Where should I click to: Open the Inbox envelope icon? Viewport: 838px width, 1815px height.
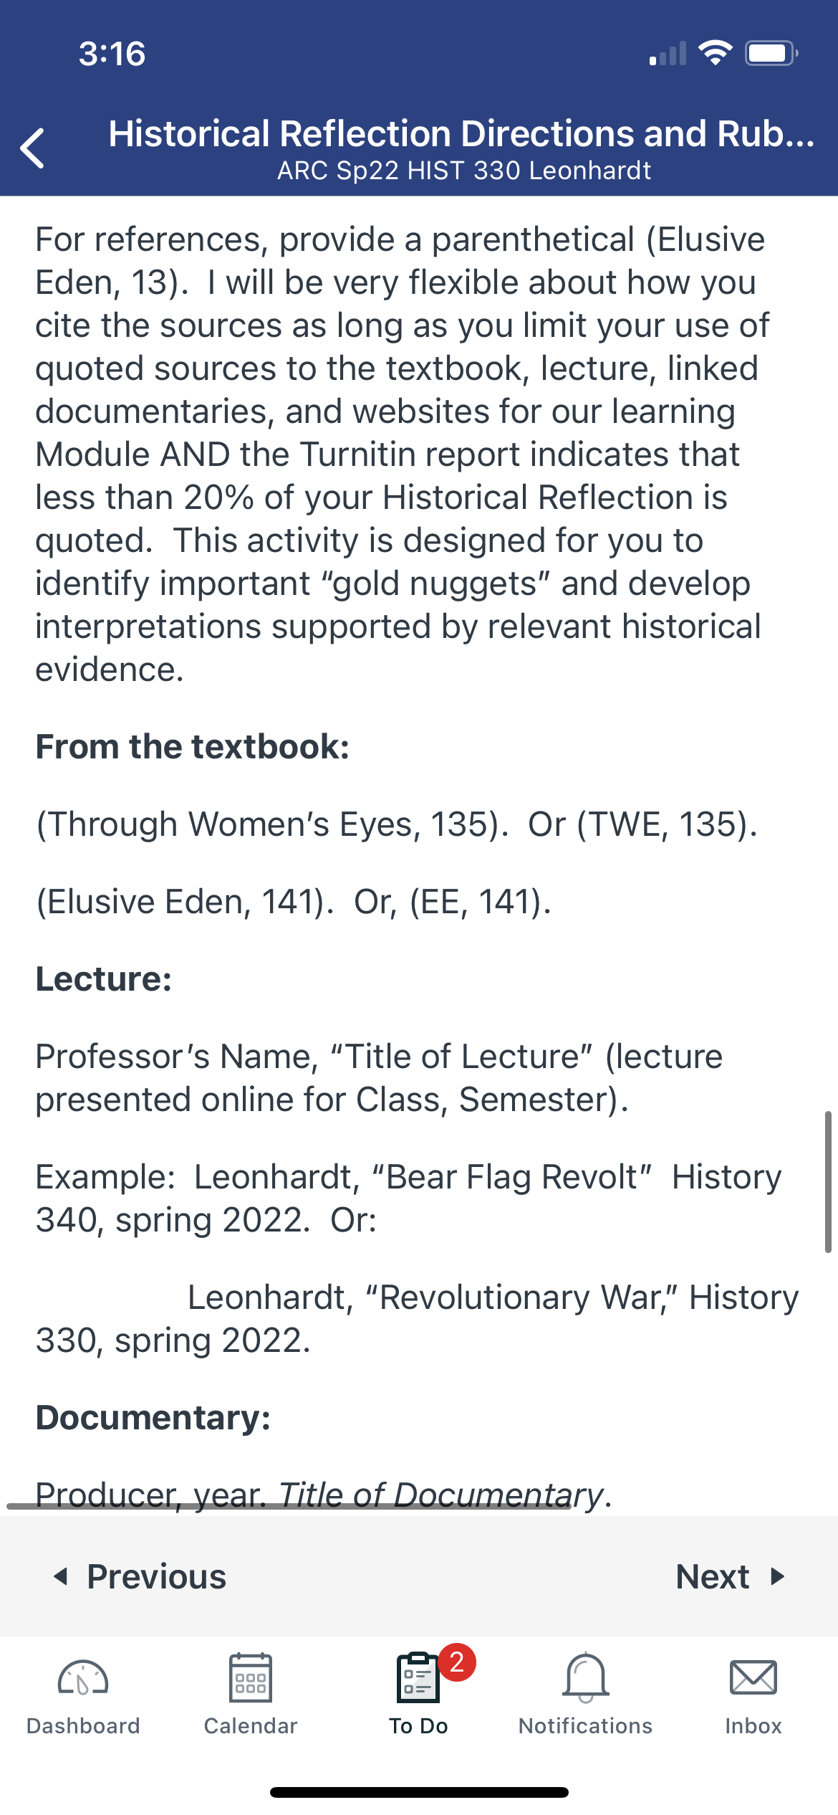point(753,1677)
